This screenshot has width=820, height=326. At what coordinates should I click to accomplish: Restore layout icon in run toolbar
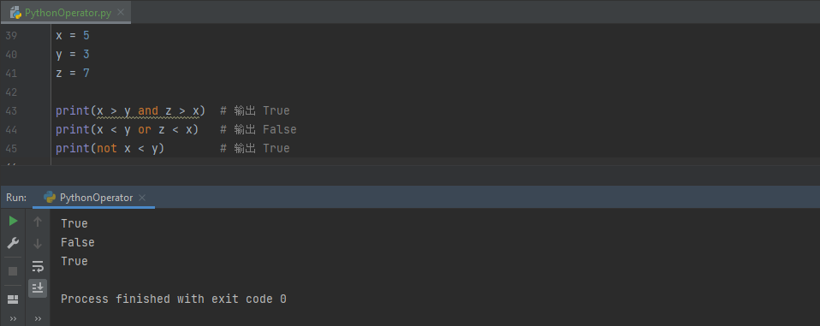pos(13,299)
